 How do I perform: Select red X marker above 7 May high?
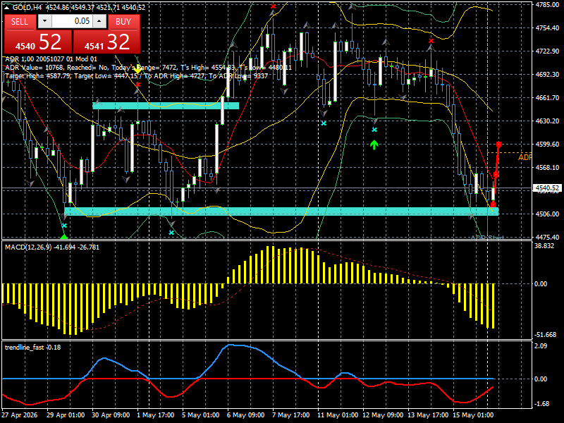pos(274,6)
